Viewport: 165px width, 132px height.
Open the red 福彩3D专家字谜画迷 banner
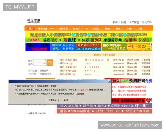coord(105,111)
